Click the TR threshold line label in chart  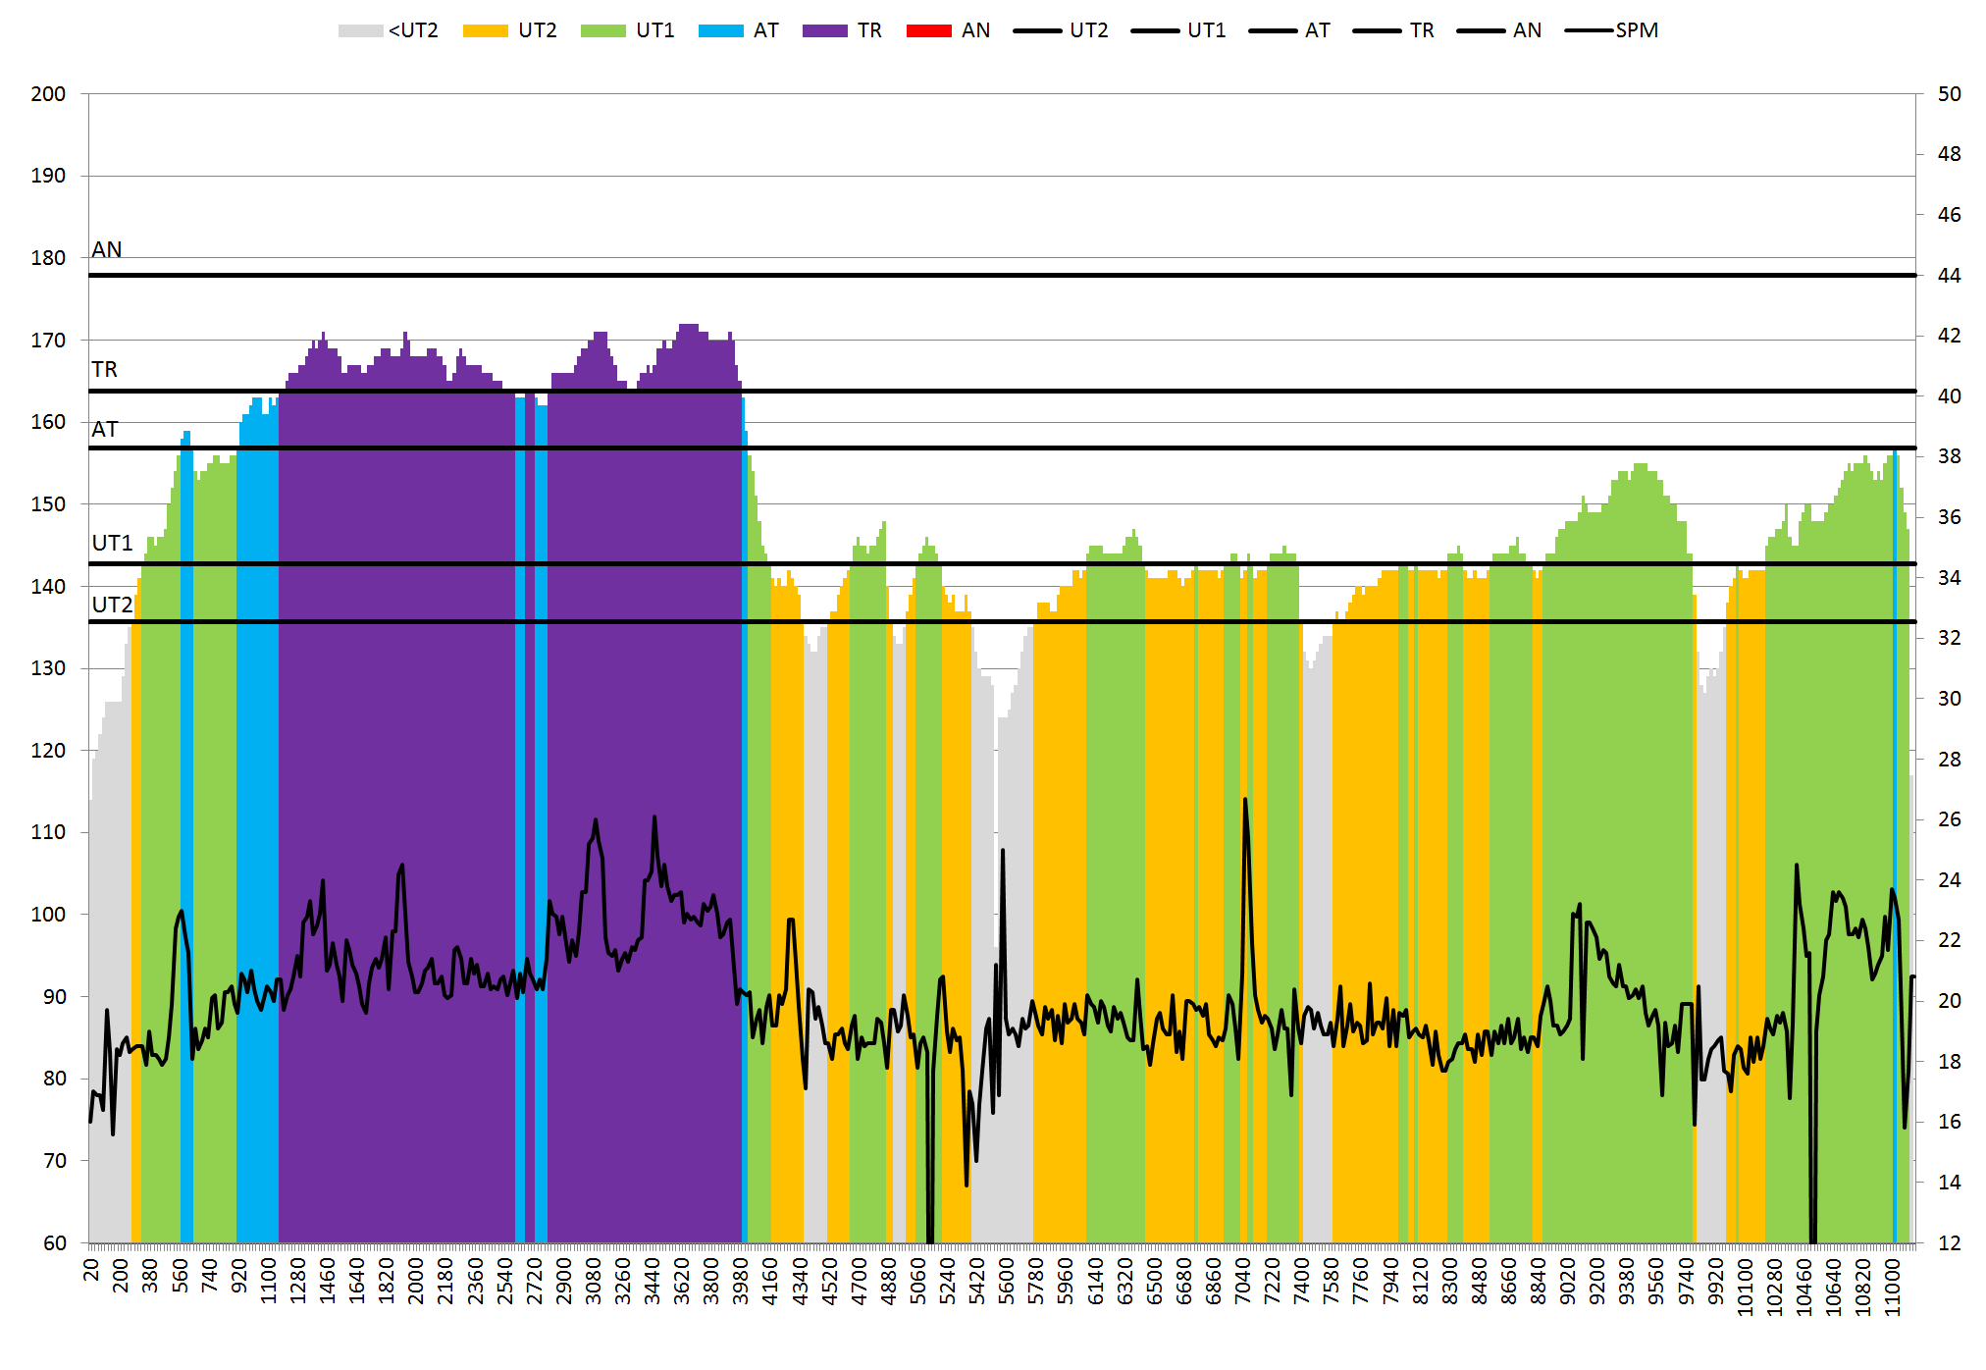point(105,370)
